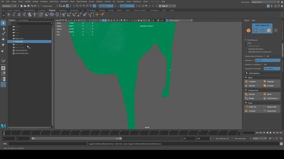Toggle Highlight Backfaces checkbox
This screenshot has height=159, width=284.
(x=247, y=49)
